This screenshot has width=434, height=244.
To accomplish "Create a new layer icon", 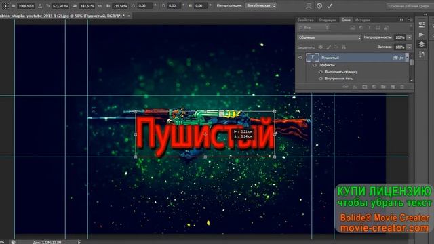I will click(x=393, y=87).
